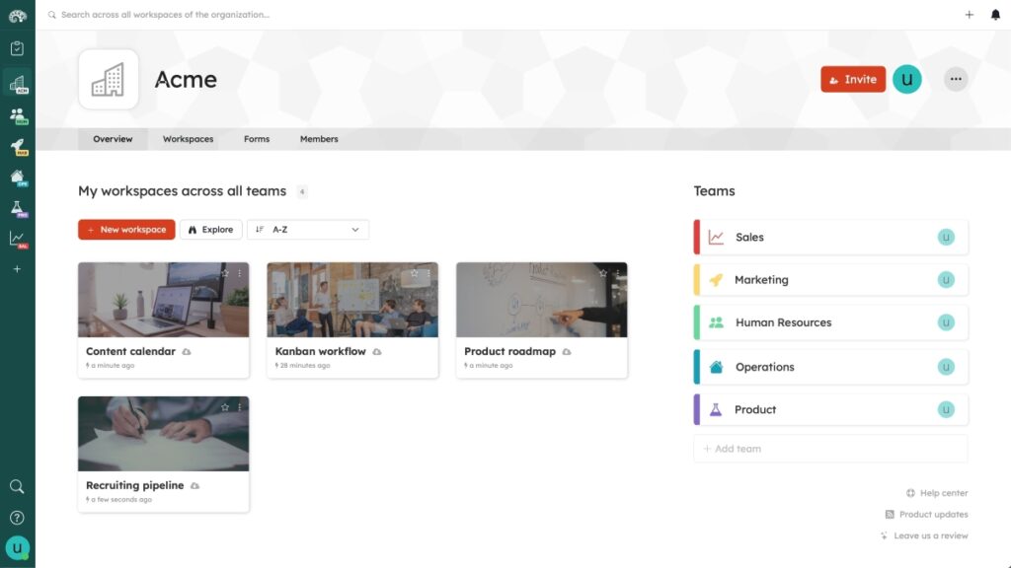Open Product roadmap card options menu
1011x568 pixels.
(x=617, y=273)
